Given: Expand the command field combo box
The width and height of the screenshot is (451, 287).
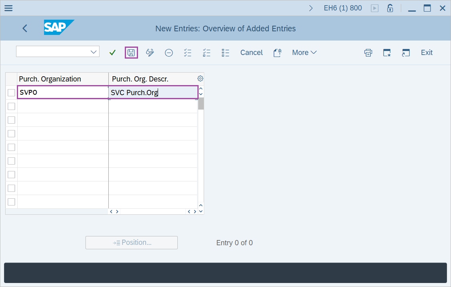Looking at the screenshot, I should click(93, 51).
